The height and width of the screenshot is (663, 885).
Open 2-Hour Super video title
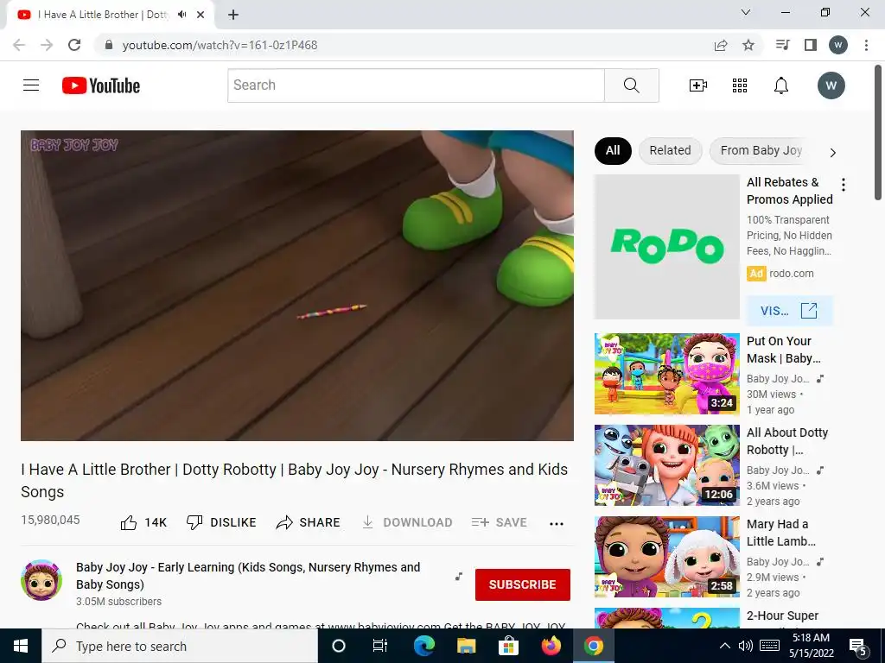tap(782, 616)
